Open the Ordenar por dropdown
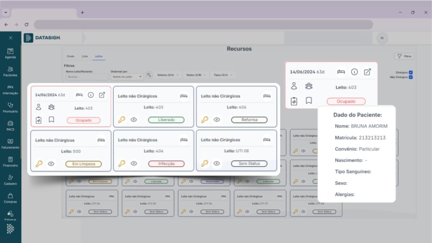This screenshot has height=243, width=432. [127, 77]
